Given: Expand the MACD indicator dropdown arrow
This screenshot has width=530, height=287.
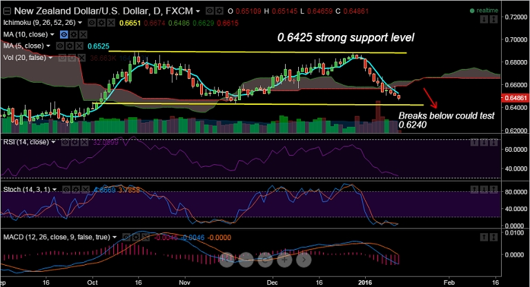Looking at the screenshot, I should coord(115,237).
